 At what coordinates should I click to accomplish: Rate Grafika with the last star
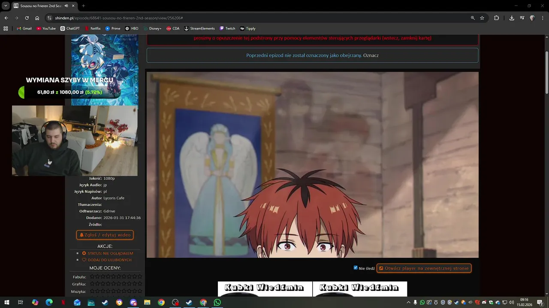pos(140,284)
